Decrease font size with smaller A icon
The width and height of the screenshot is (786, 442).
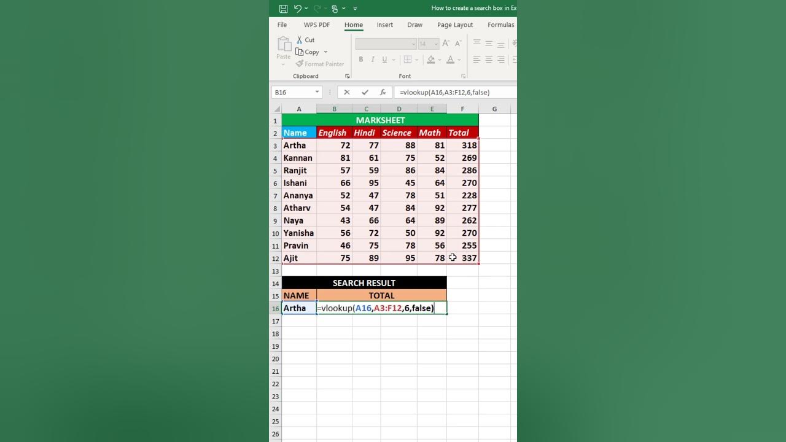(x=458, y=44)
